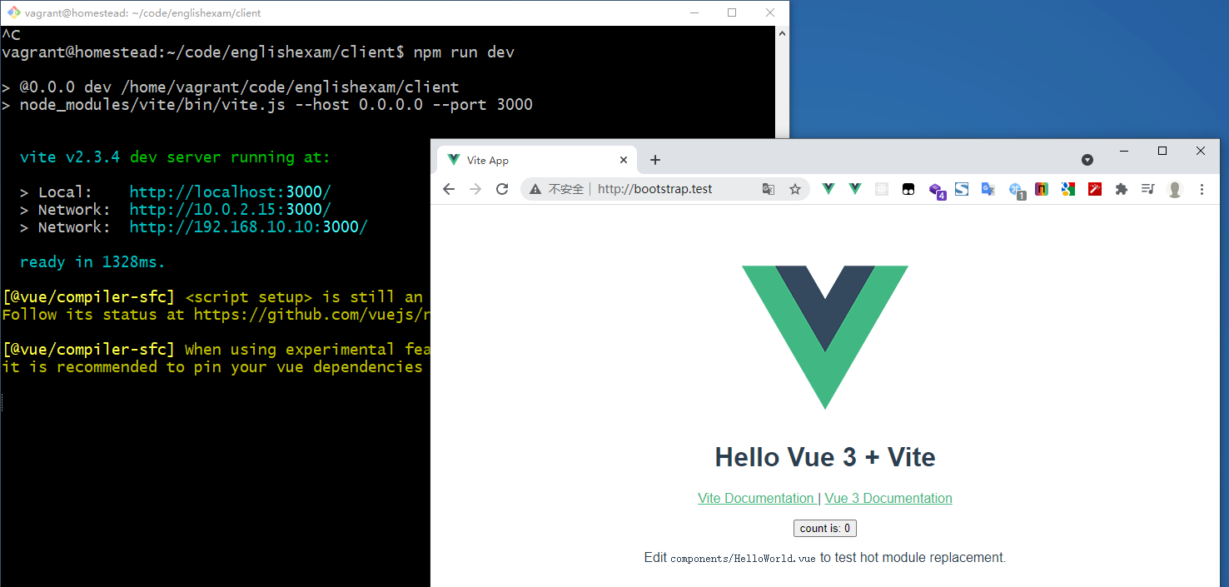Open the Vue 3 Documentation link
Viewport: 1229px width, 587px height.
pos(888,498)
